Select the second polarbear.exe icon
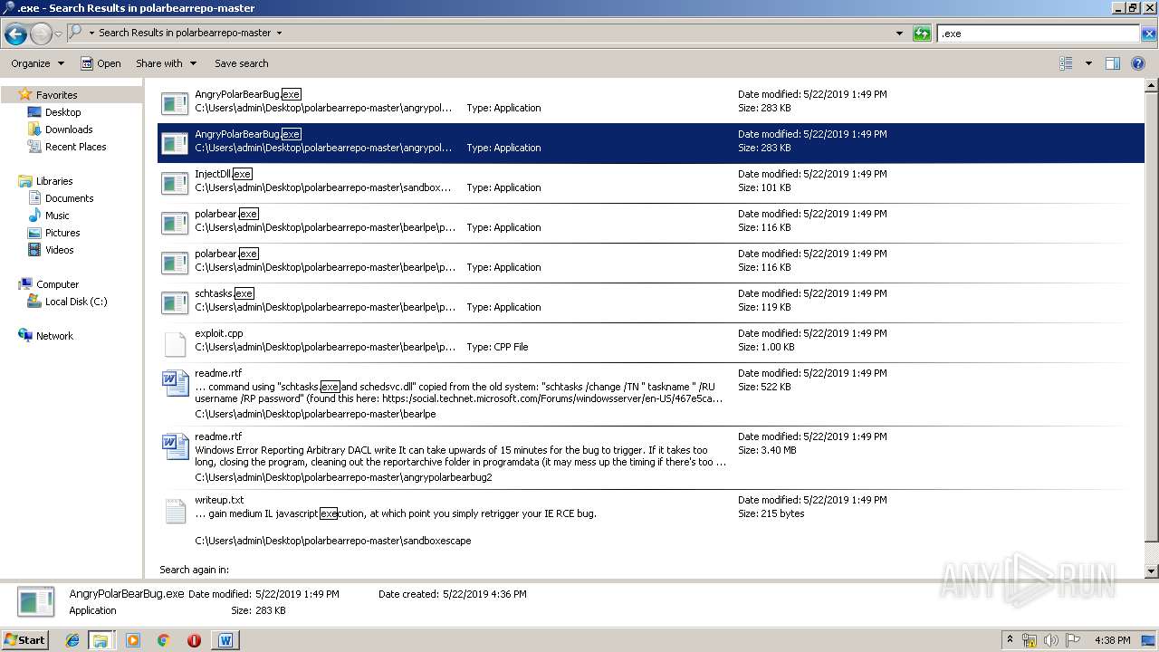Image resolution: width=1159 pixels, height=652 pixels. click(x=175, y=262)
